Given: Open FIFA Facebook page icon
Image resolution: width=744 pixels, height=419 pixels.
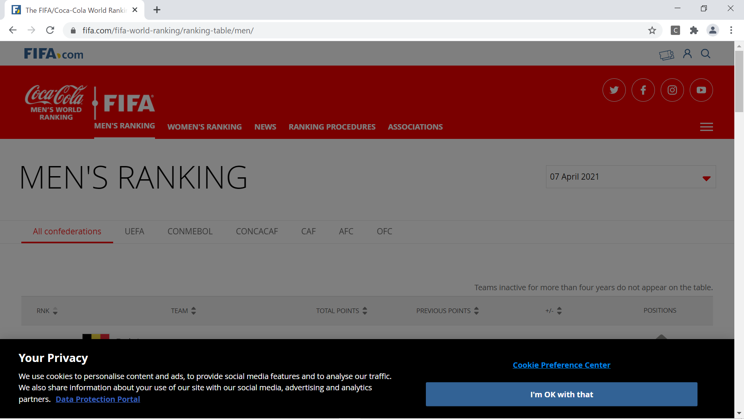Looking at the screenshot, I should point(643,90).
